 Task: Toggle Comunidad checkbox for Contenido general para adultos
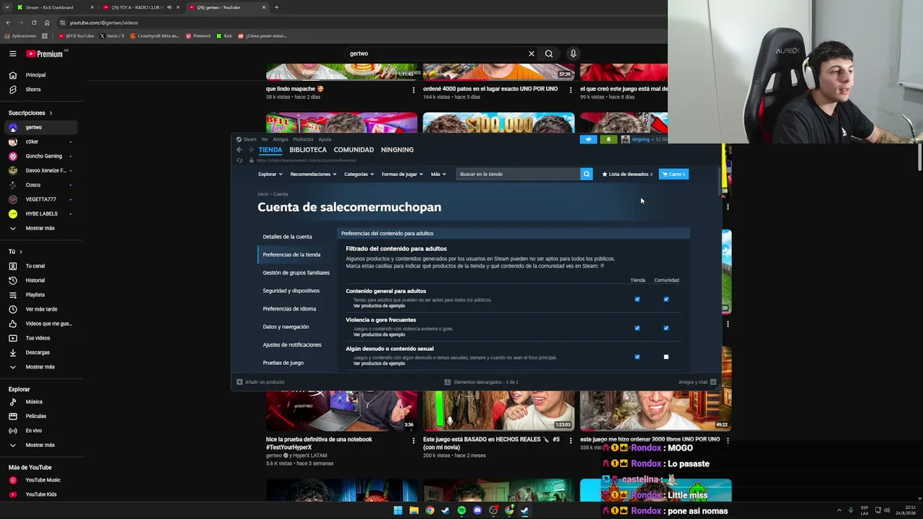click(666, 299)
